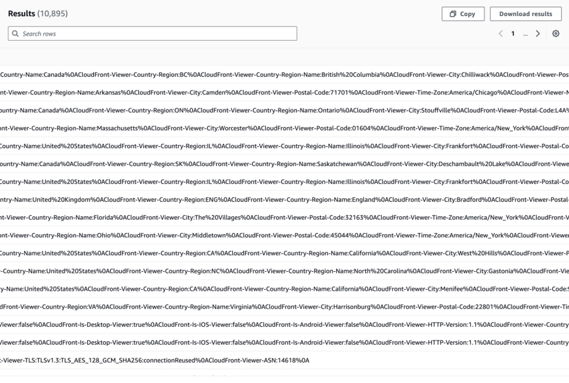Image resolution: width=569 pixels, height=383 pixels.
Task: Select the row with Middletown, Ohio
Action: (x=284, y=235)
